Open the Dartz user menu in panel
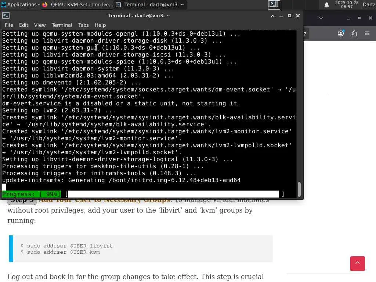Screen dimensions: 376x282 pyautogui.click(x=369, y=4)
